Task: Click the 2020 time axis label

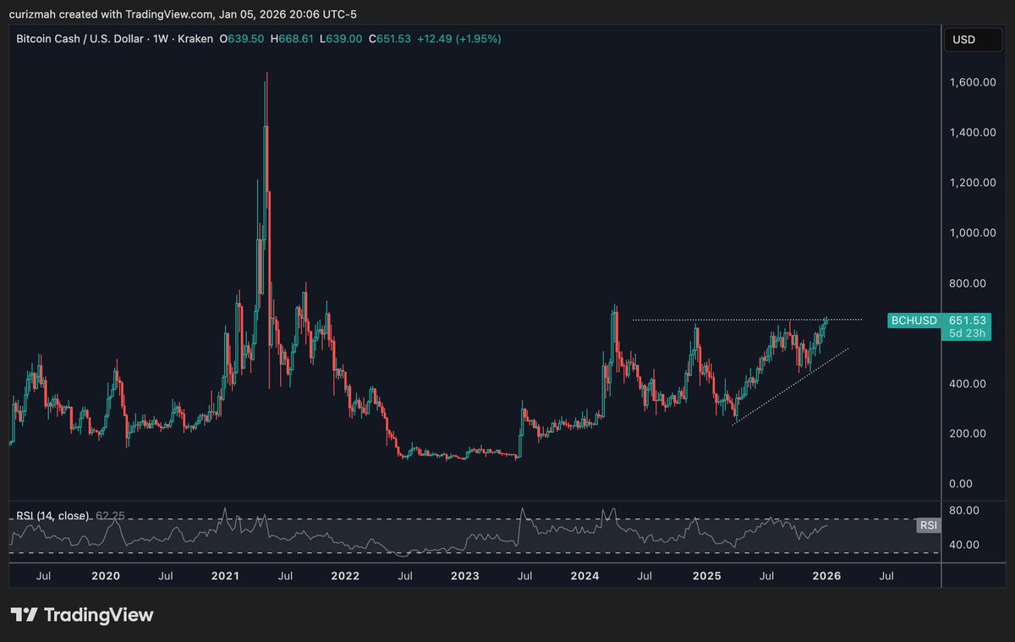Action: pos(105,576)
